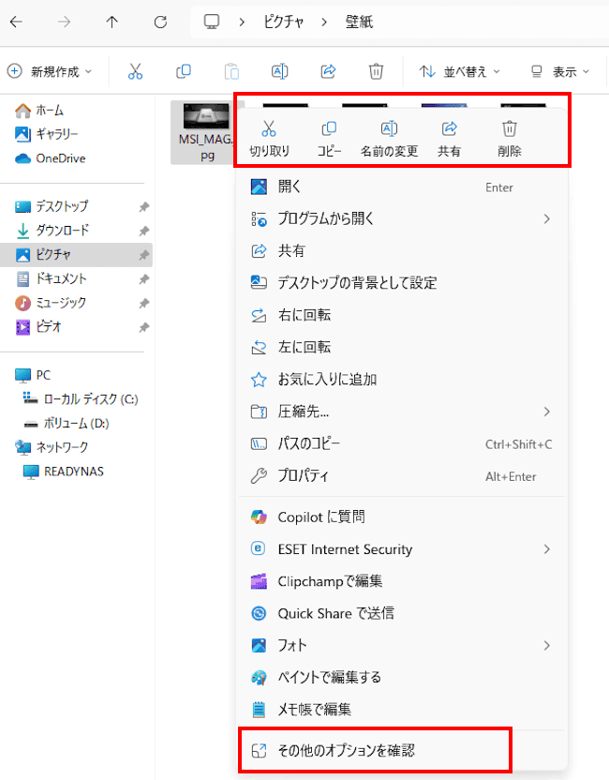609x780 pixels.
Task: Choose 右に回転 menu entry
Action: coord(402,315)
